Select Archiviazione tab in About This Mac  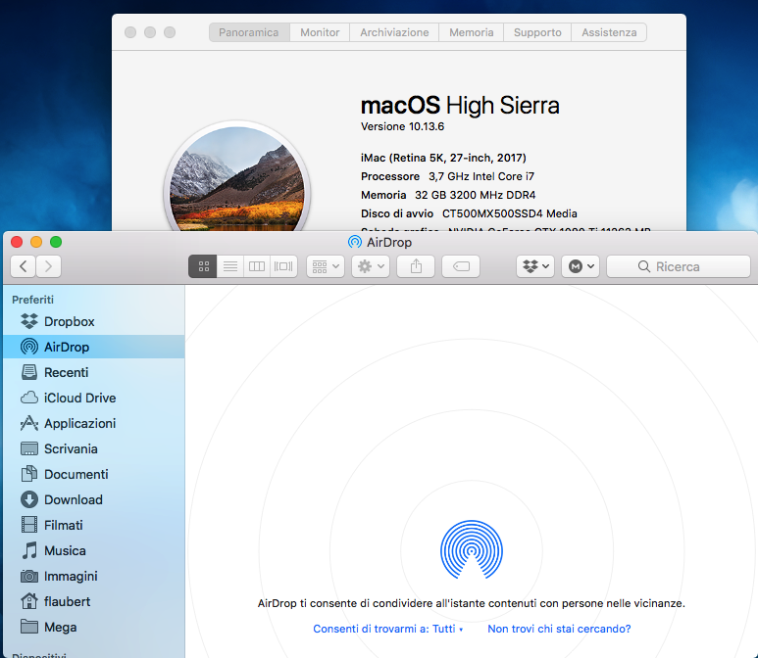point(394,32)
